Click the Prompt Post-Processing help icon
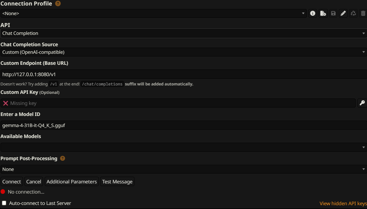This screenshot has width=367, height=209. [x=62, y=158]
